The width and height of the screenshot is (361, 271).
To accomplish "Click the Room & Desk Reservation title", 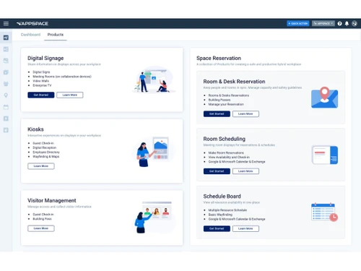I will pyautogui.click(x=234, y=82).
